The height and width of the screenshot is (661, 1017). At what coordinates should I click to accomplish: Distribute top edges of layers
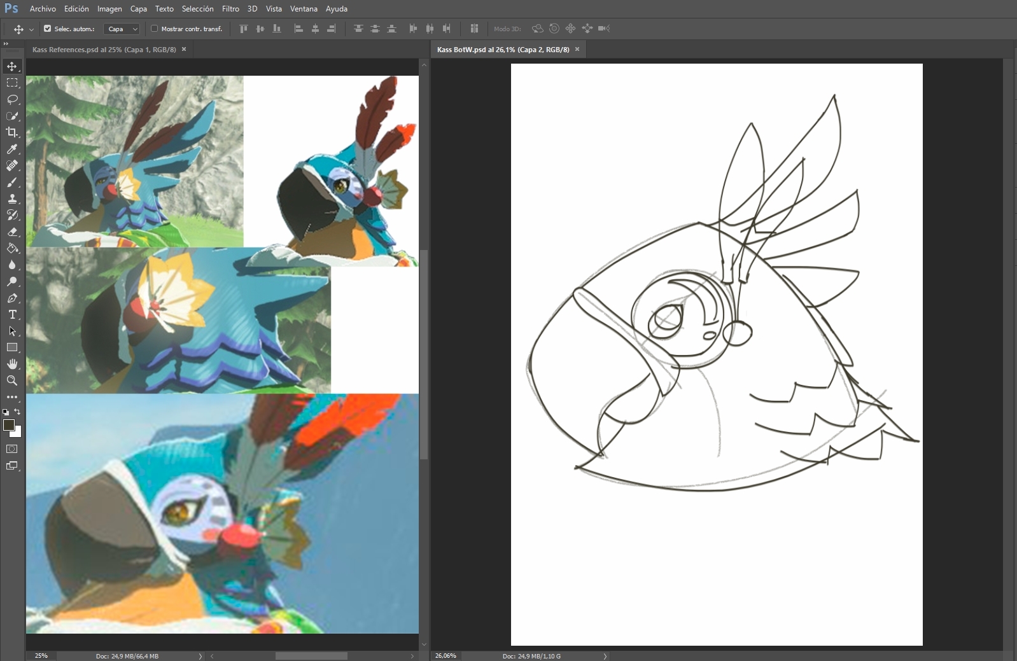click(358, 29)
